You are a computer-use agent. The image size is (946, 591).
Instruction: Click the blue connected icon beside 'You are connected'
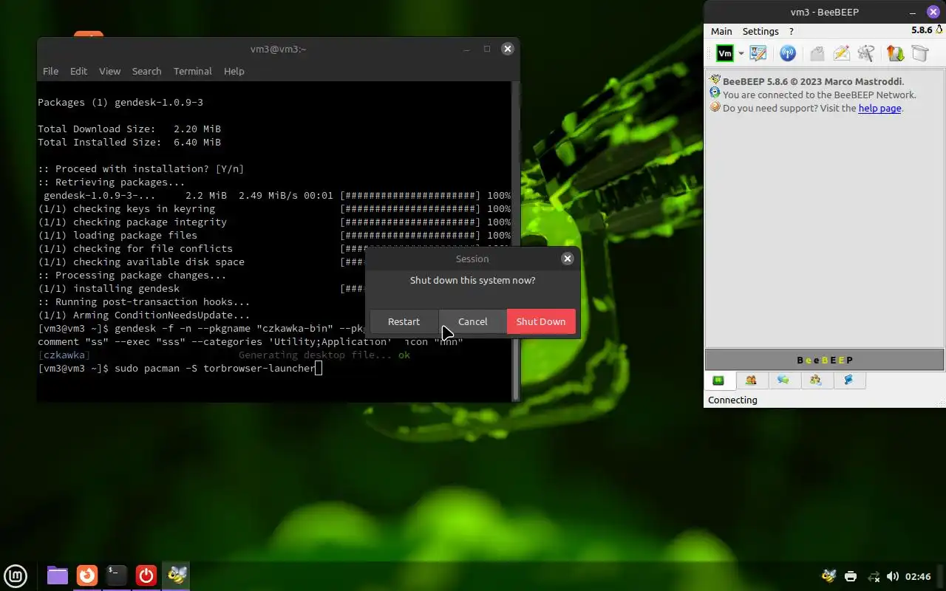(715, 93)
